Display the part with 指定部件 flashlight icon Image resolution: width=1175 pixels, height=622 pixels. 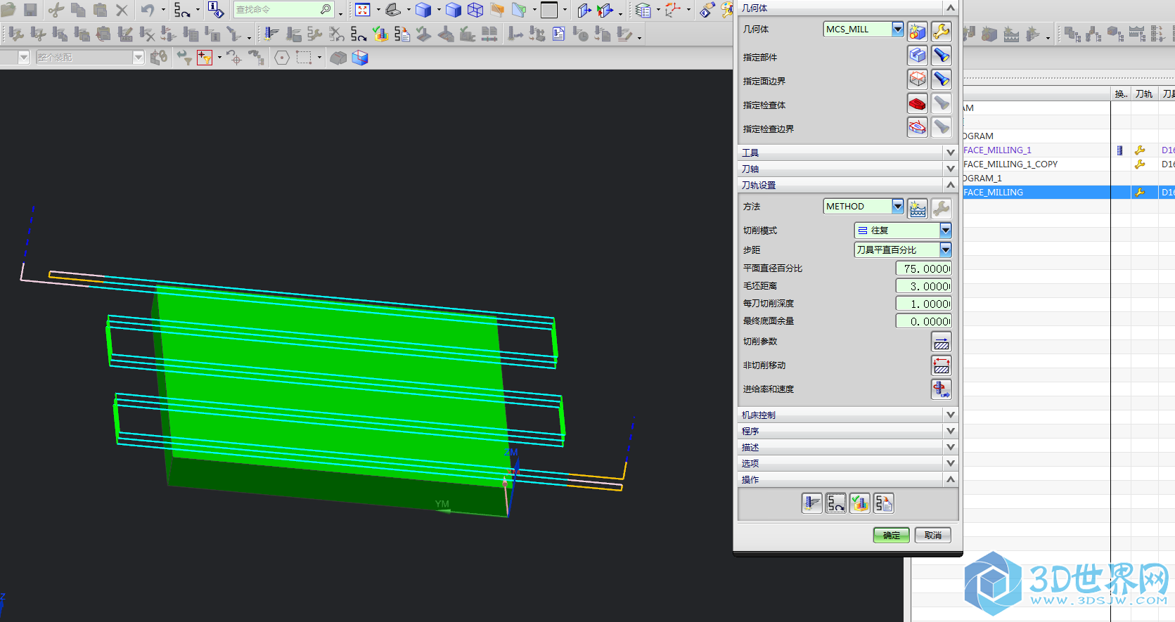click(x=942, y=55)
